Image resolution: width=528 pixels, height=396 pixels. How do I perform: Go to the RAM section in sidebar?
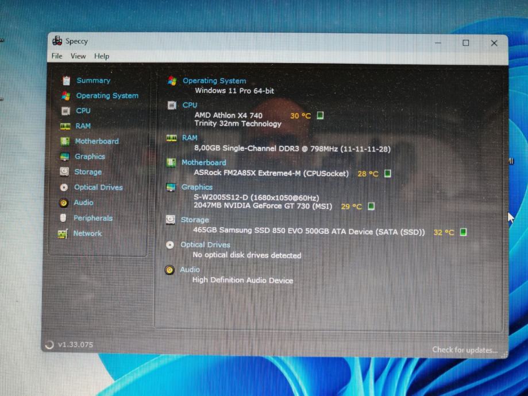click(83, 126)
